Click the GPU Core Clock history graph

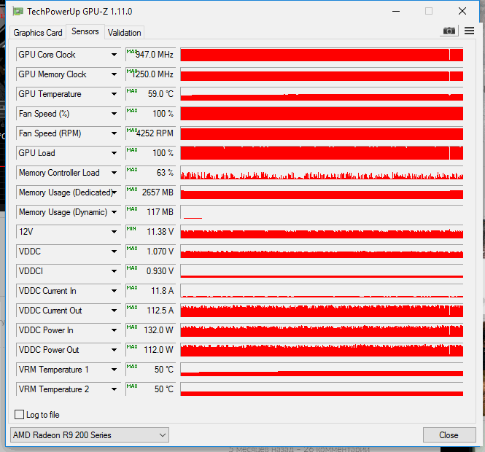tap(322, 55)
